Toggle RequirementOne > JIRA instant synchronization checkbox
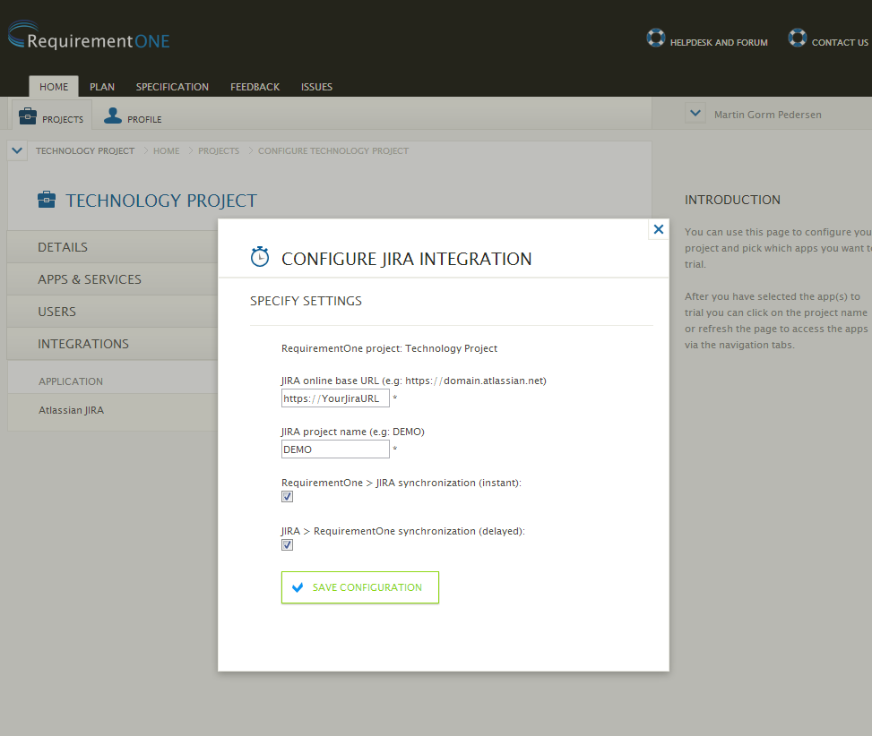Image resolution: width=872 pixels, height=736 pixels. point(287,497)
